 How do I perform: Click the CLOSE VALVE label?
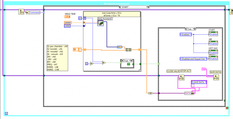pos(173,71)
